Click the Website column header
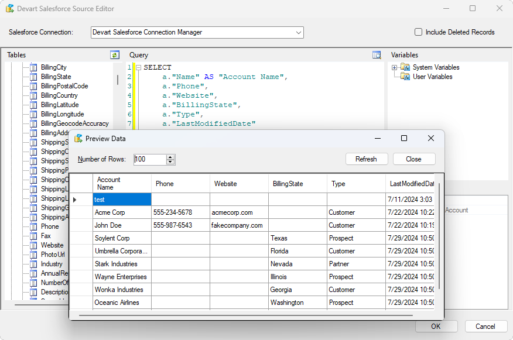The height and width of the screenshot is (340, 513). (225, 184)
